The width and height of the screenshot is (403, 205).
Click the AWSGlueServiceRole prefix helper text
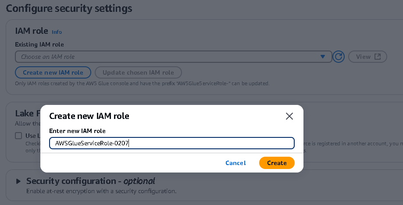point(142,83)
